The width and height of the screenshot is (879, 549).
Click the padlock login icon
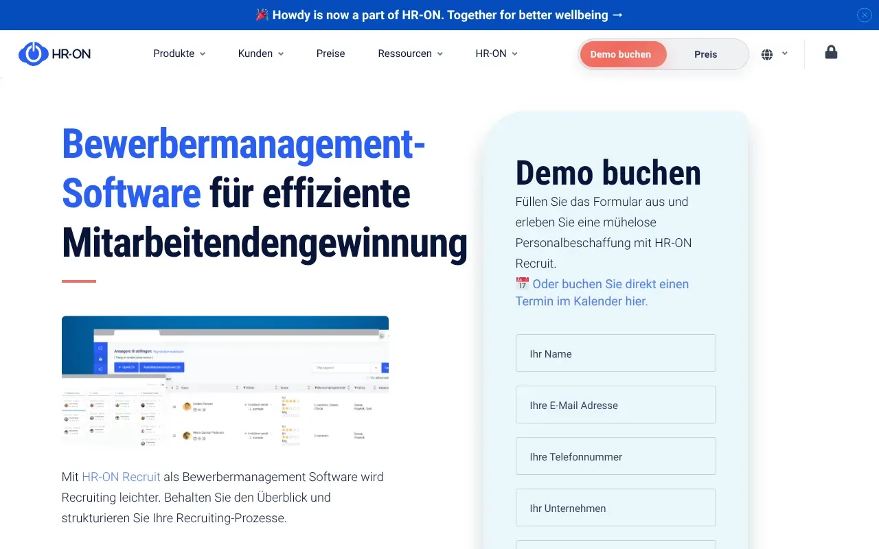pos(830,52)
